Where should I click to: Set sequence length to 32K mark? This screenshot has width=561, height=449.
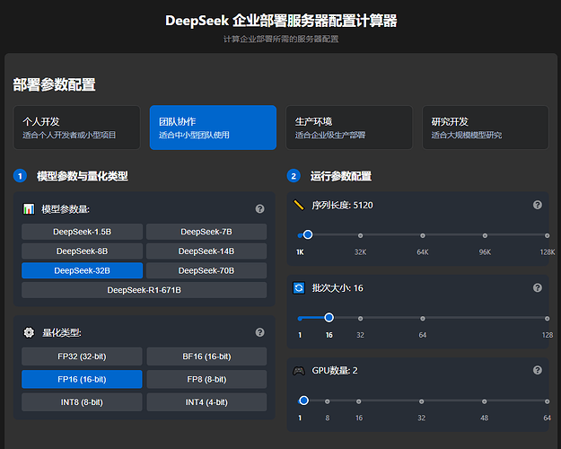(x=360, y=235)
